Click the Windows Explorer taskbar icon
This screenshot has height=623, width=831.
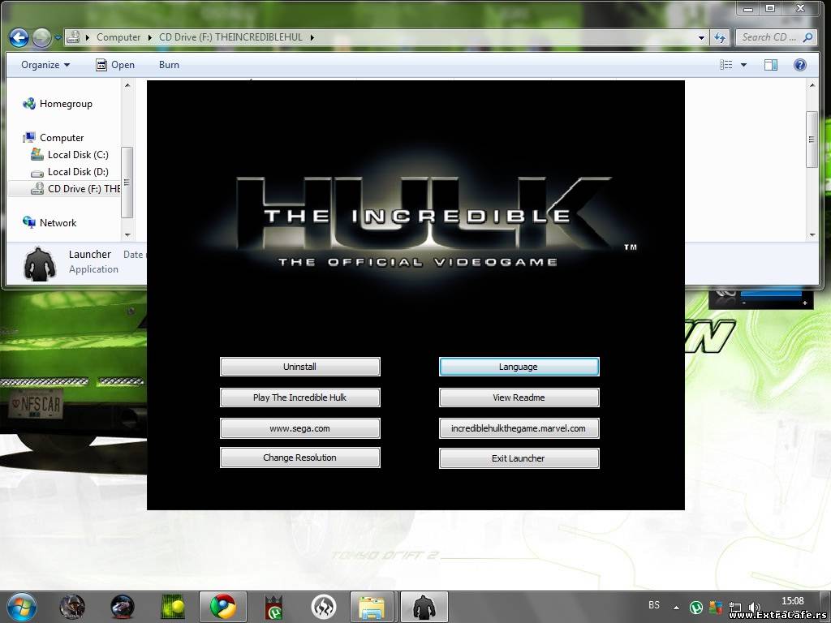tap(372, 607)
